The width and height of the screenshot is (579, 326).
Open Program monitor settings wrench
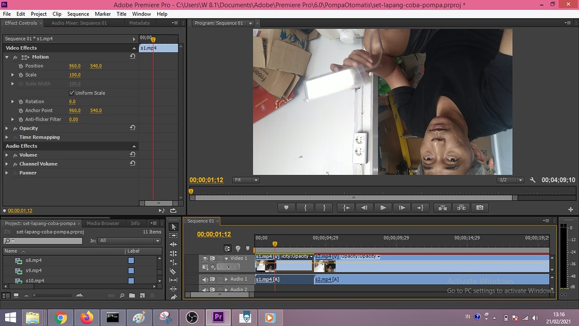tap(533, 179)
